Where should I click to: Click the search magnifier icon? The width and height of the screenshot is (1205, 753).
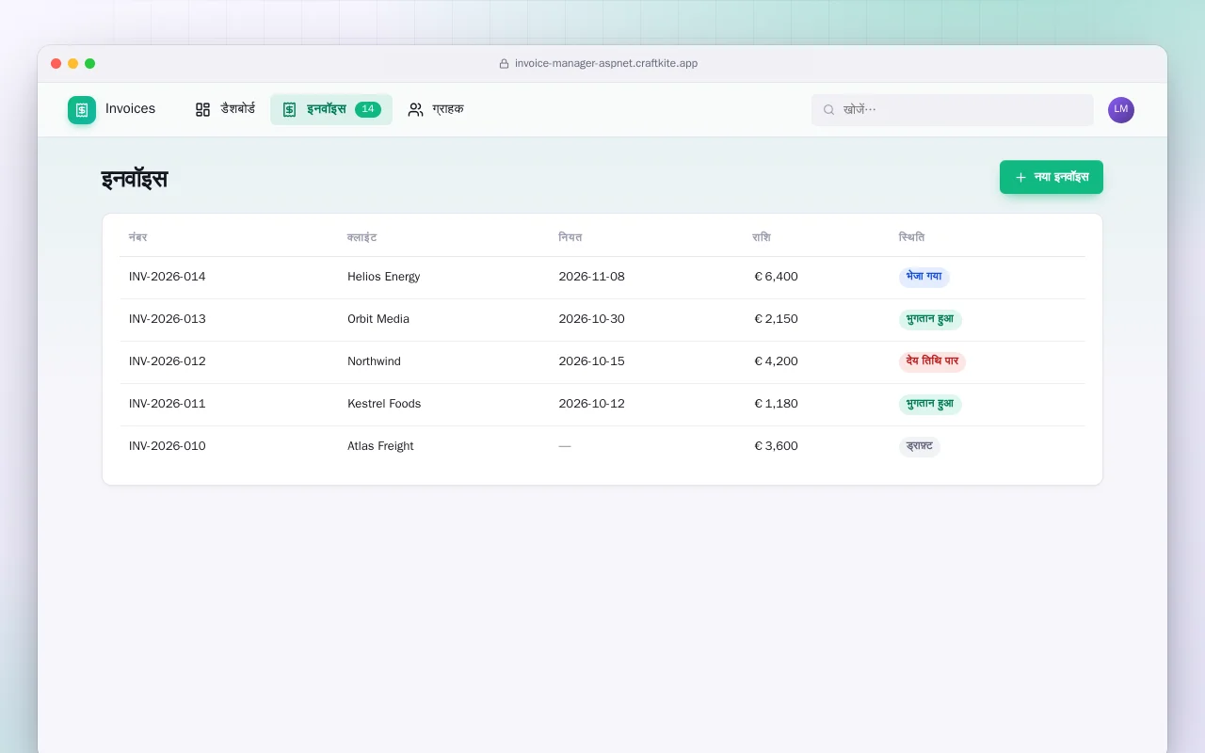[x=829, y=110]
